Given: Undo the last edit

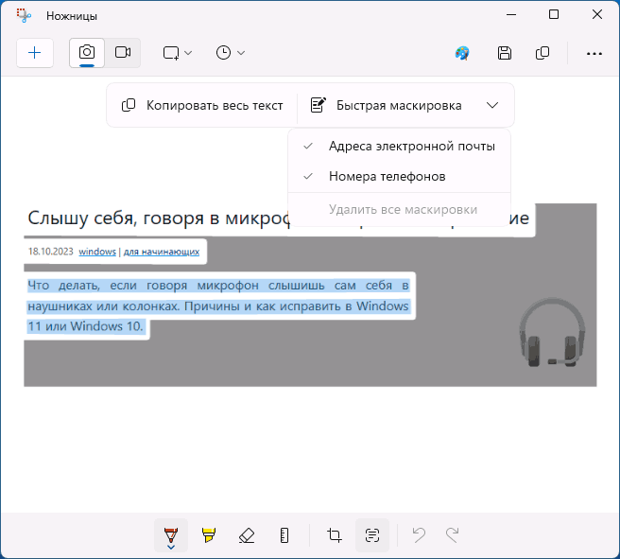Looking at the screenshot, I should click(x=419, y=535).
